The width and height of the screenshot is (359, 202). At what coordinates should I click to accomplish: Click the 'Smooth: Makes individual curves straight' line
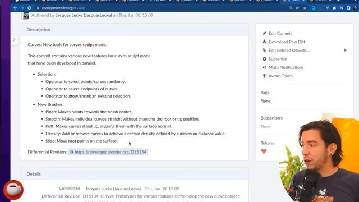click(x=122, y=119)
